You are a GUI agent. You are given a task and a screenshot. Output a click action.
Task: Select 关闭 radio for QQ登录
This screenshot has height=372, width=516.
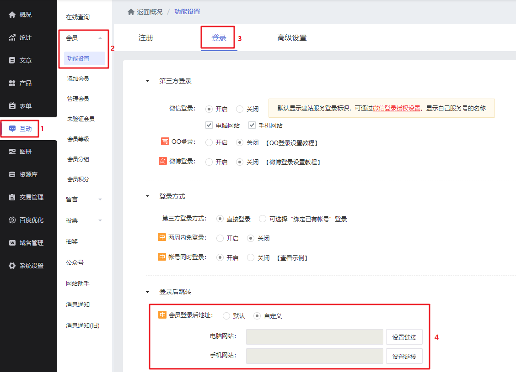point(240,142)
